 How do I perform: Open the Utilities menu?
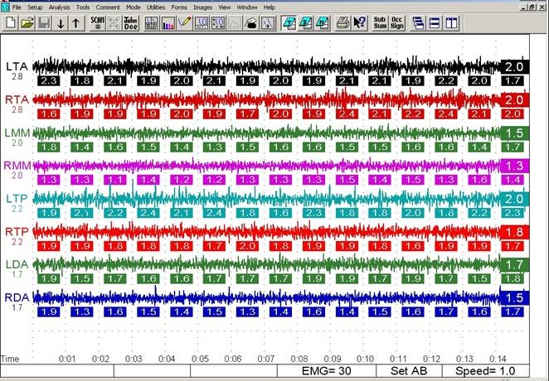pos(156,7)
